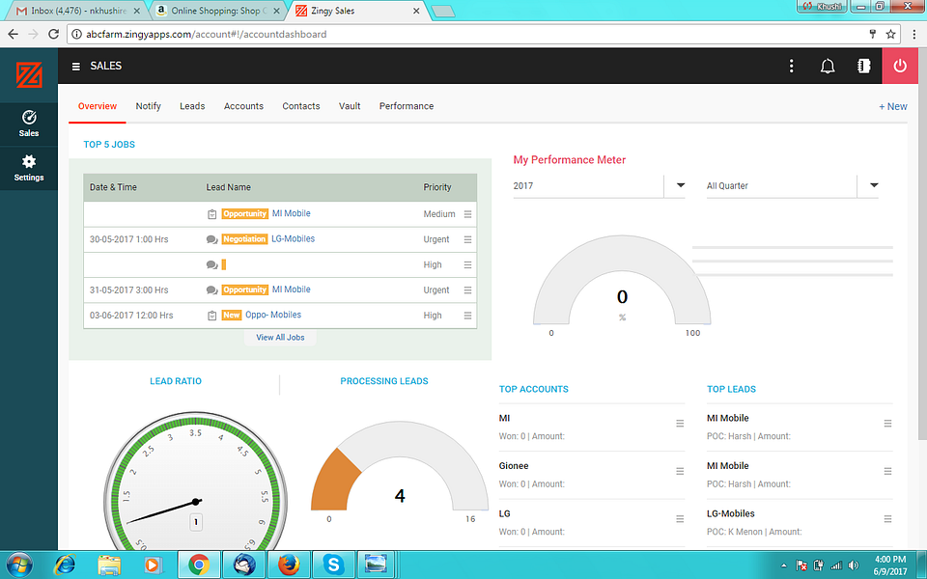This screenshot has width=927, height=579.
Task: Click the Gionee account name
Action: [x=513, y=465]
